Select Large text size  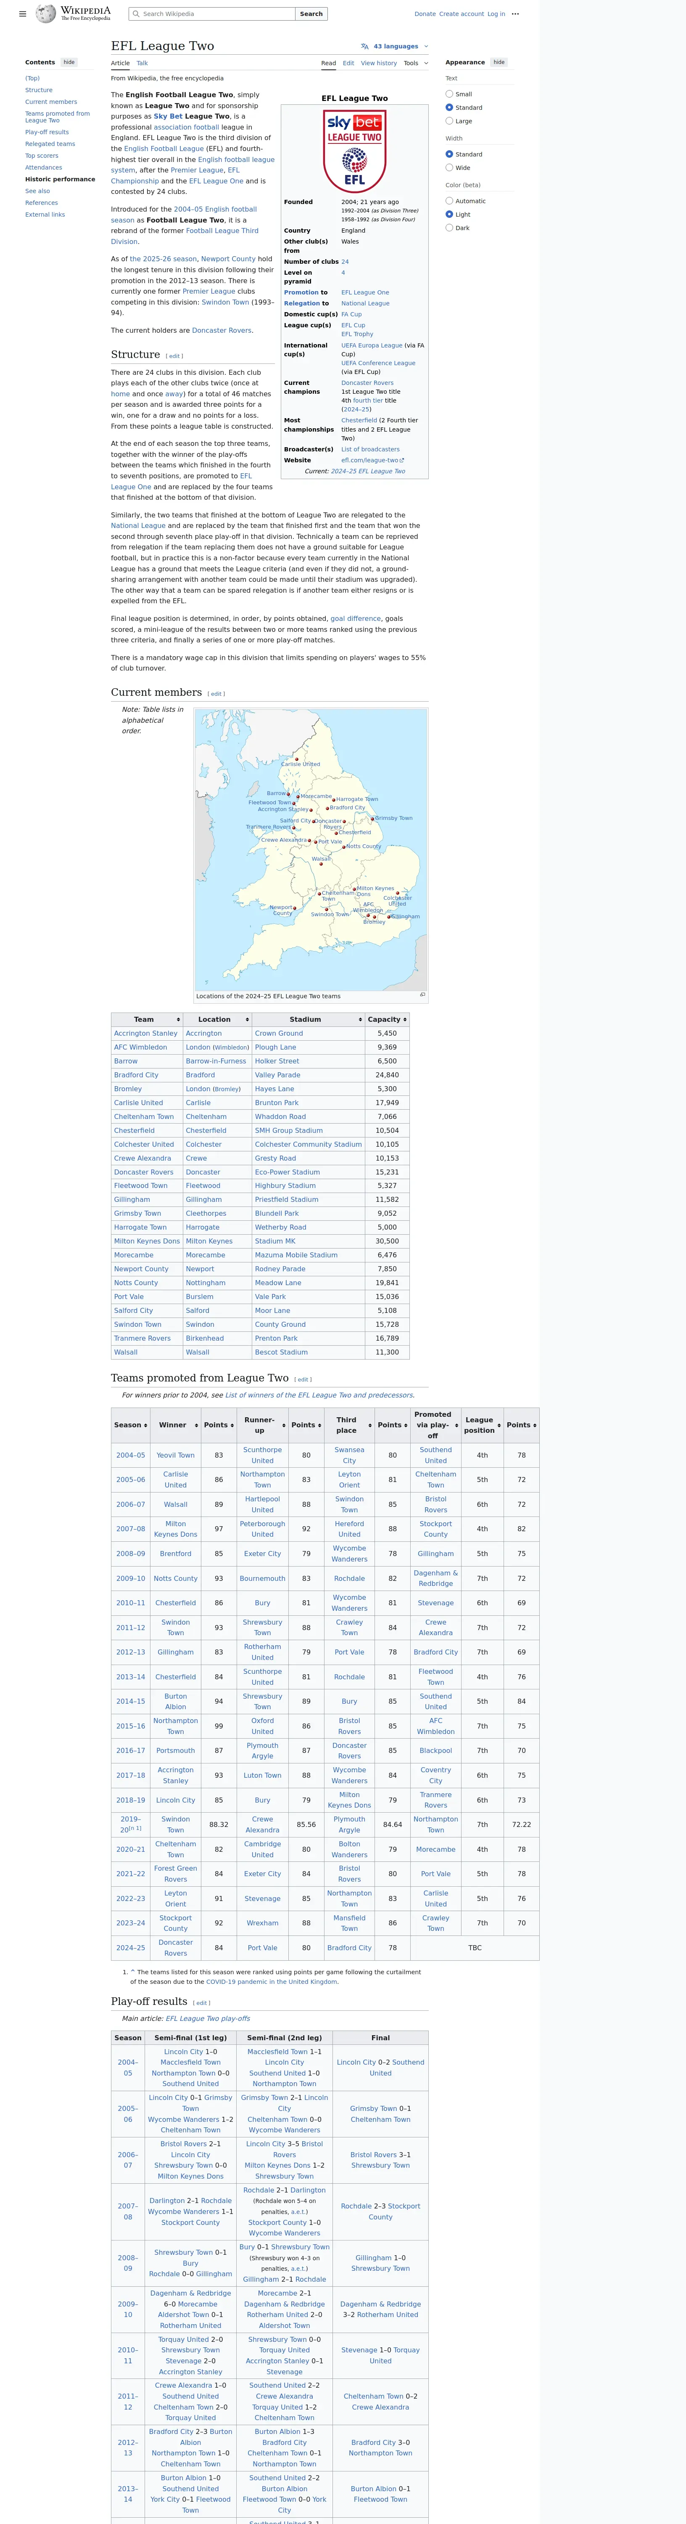click(x=449, y=122)
